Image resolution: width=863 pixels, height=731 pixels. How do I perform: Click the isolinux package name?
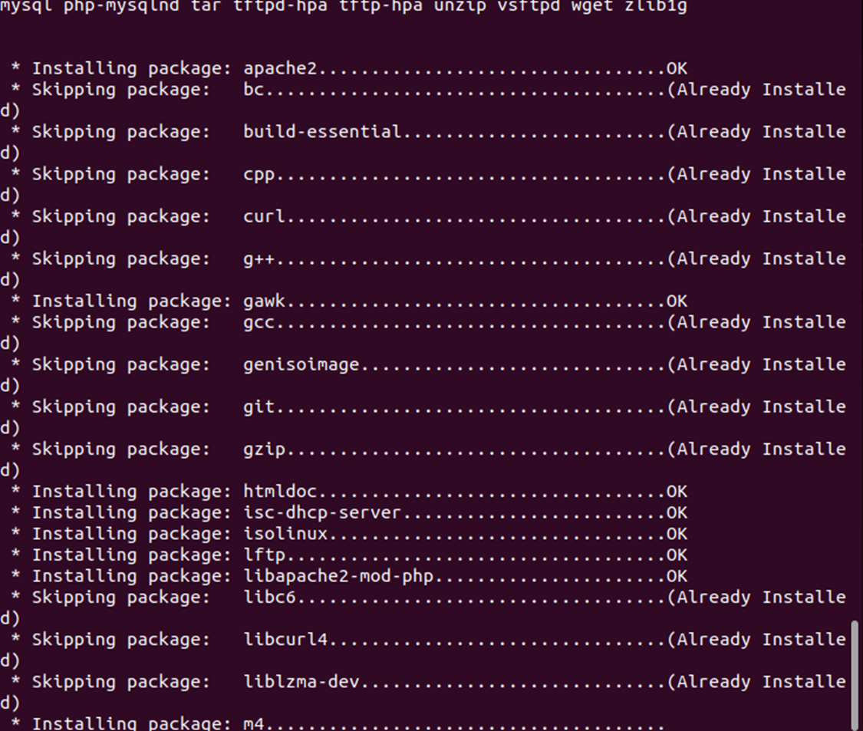pyautogui.click(x=285, y=534)
